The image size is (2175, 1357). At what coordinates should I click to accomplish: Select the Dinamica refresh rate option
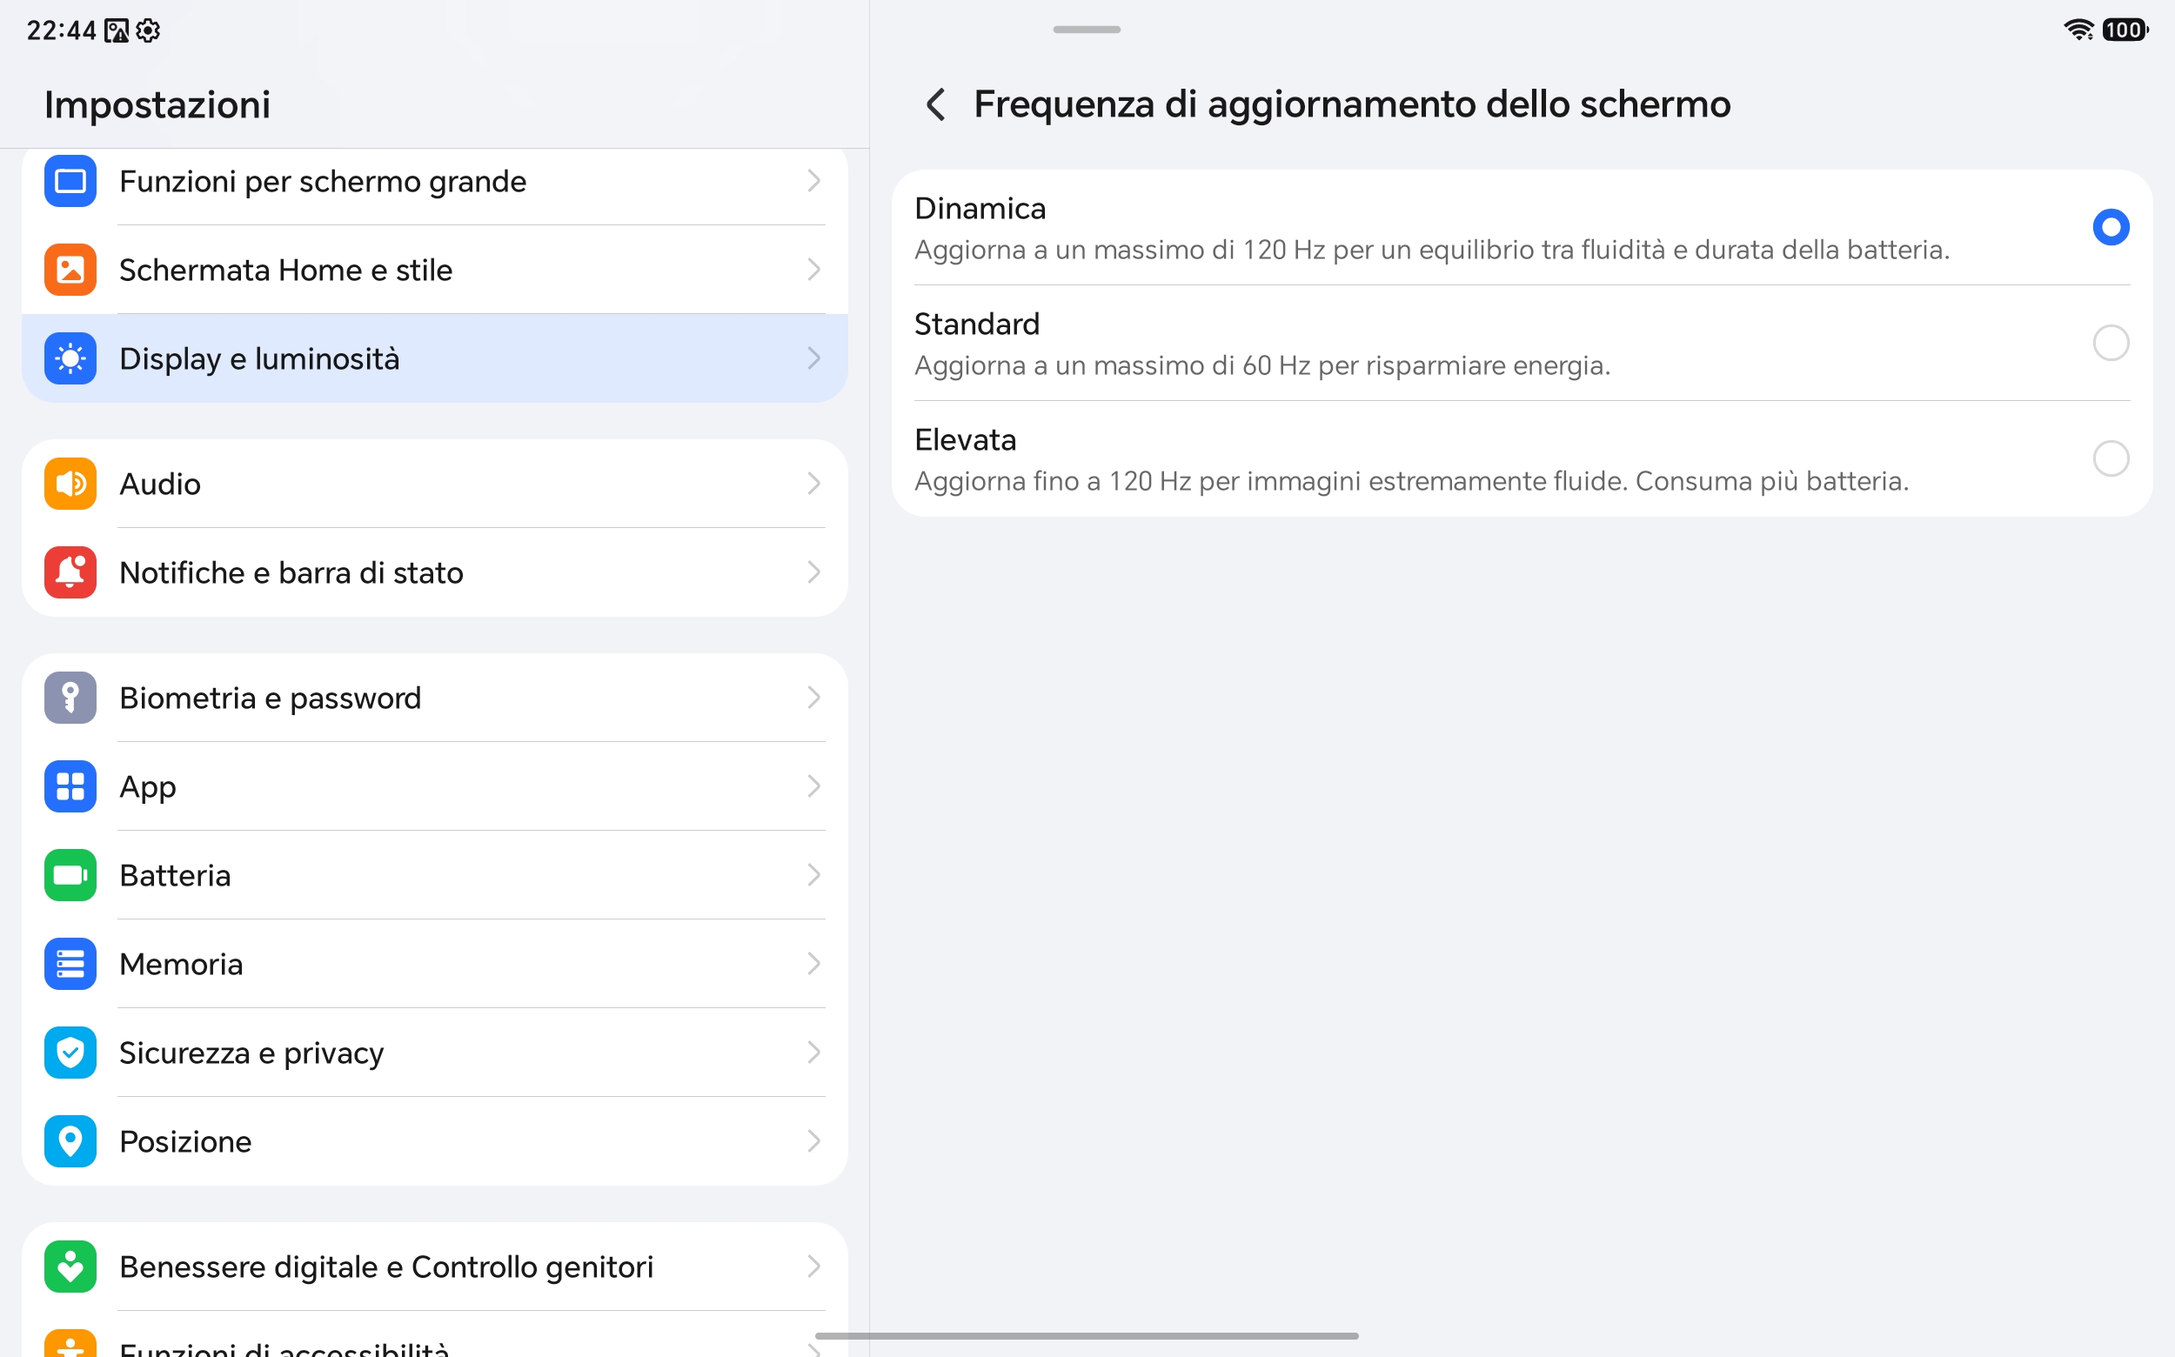click(x=1522, y=227)
